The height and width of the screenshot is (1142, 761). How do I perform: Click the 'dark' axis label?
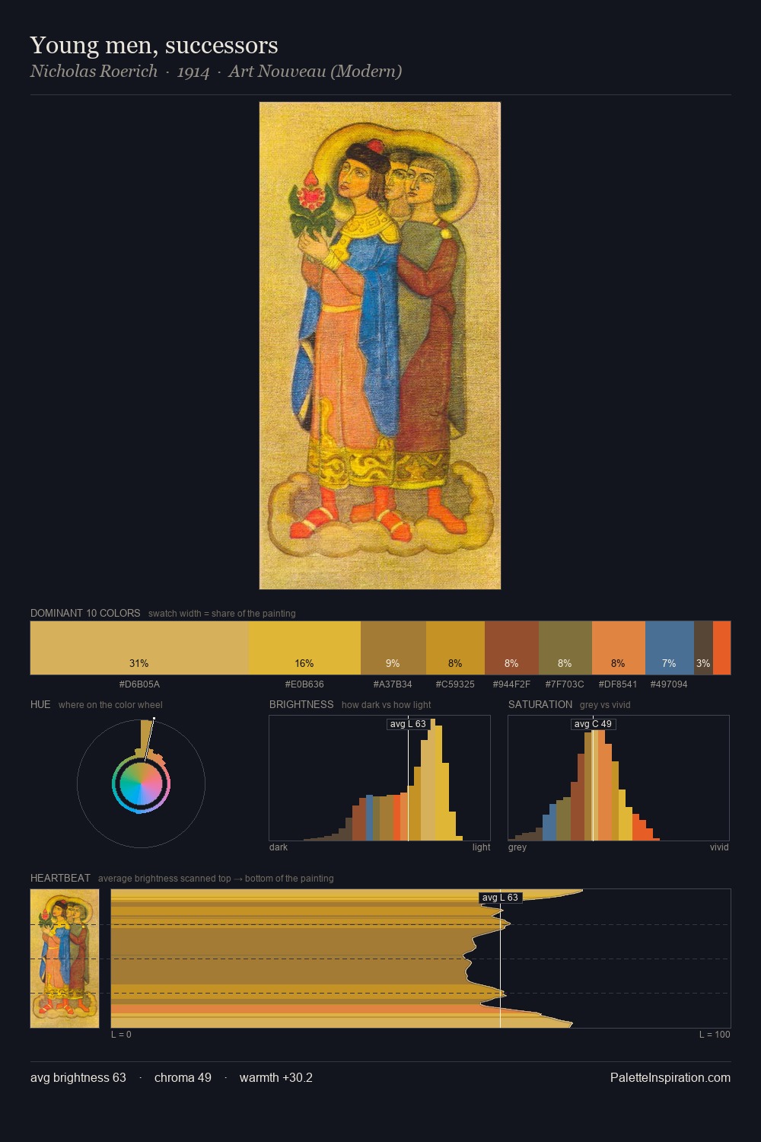click(279, 847)
